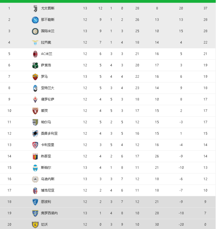Click the Chievo crest in last place
Image resolution: width=216 pixels, height=229 pixels.
point(35,225)
